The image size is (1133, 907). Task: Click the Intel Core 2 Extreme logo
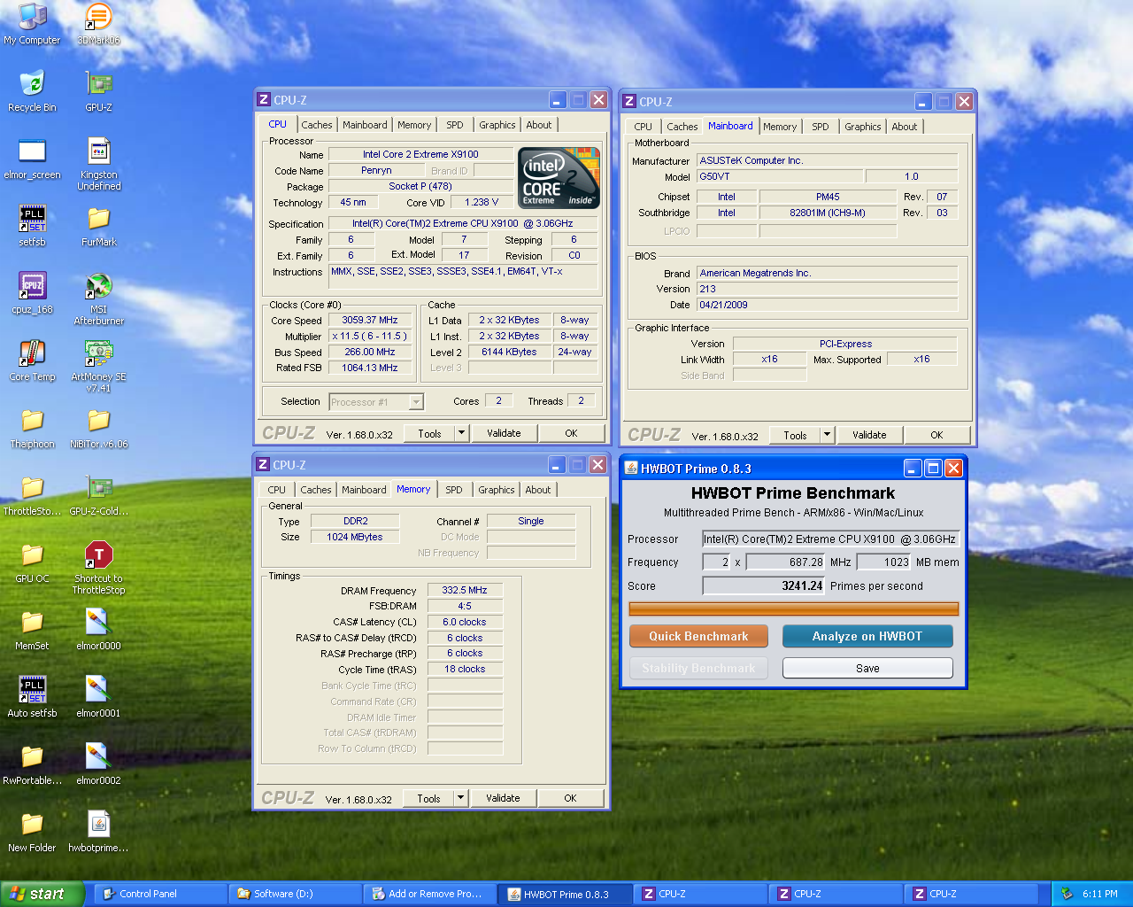tap(559, 178)
